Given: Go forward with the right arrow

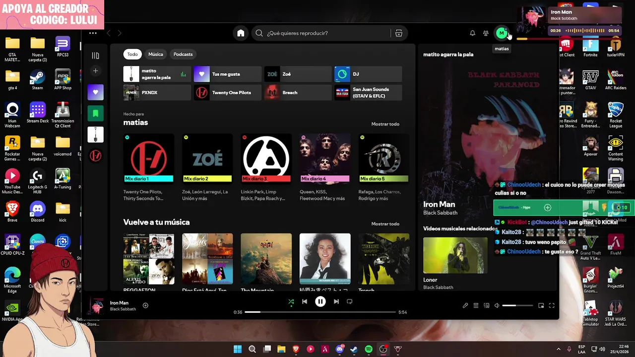Looking at the screenshot, I should pyautogui.click(x=119, y=33).
